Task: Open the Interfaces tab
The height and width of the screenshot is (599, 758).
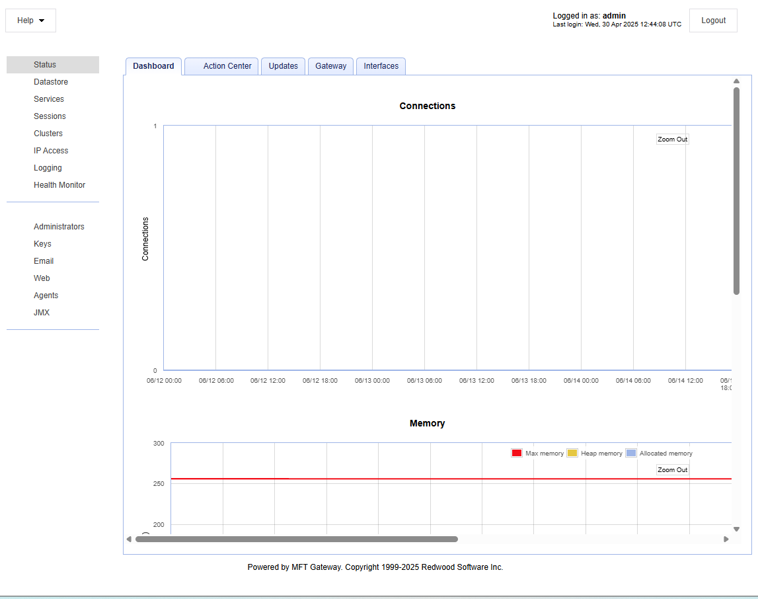Action: tap(381, 66)
